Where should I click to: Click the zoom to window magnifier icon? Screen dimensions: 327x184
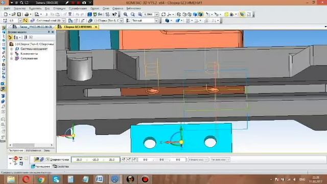139,14
